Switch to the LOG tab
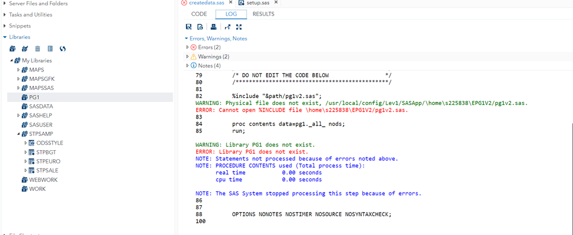573x235 pixels. click(x=231, y=14)
